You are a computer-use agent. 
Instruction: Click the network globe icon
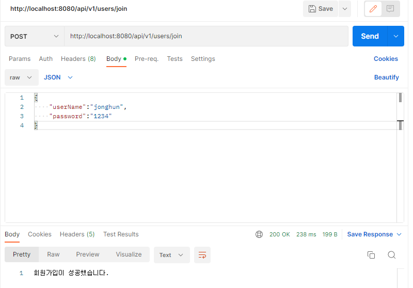point(259,234)
